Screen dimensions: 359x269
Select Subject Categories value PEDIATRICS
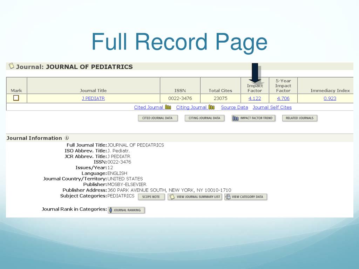(x=121, y=196)
